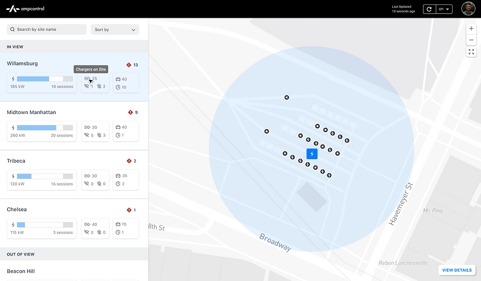Click the "20 sessions" label

tap(62, 136)
